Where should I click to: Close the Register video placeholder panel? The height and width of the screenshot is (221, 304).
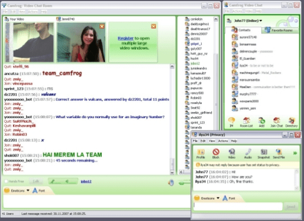[x=154, y=26]
